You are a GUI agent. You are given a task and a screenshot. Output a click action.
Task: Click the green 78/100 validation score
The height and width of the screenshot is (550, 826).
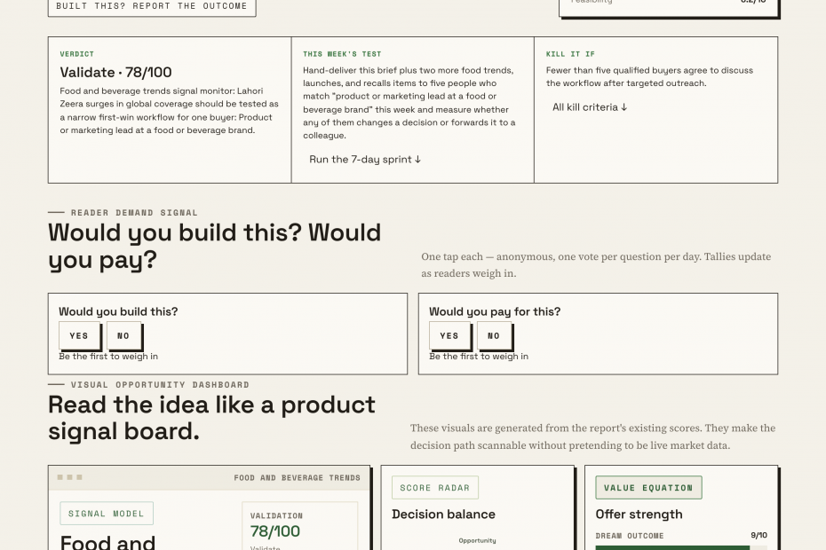point(275,531)
